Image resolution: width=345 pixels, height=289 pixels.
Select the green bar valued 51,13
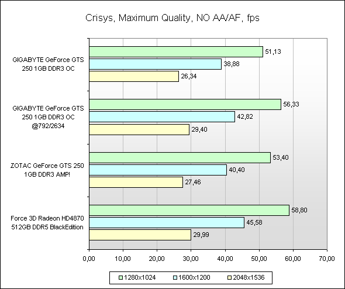(176, 51)
